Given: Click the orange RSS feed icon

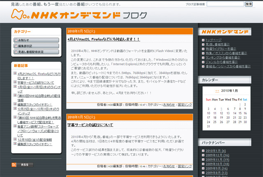Looking at the screenshot, I should (14, 165).
